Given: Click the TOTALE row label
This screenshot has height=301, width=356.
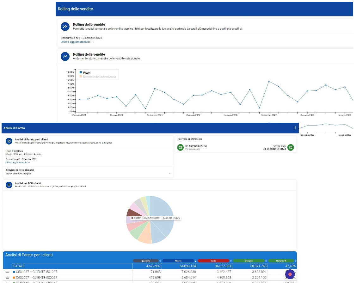Looking at the screenshot, I should 19,266.
